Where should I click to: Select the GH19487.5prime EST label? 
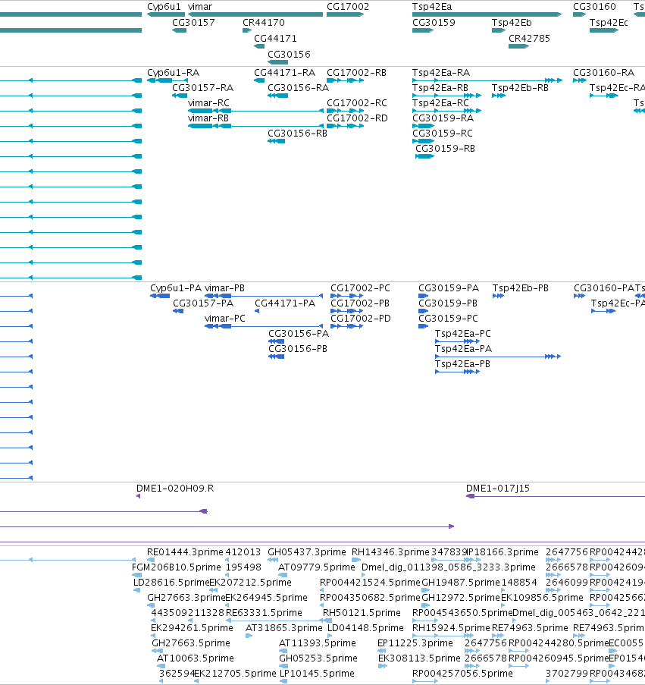pyautogui.click(x=460, y=583)
